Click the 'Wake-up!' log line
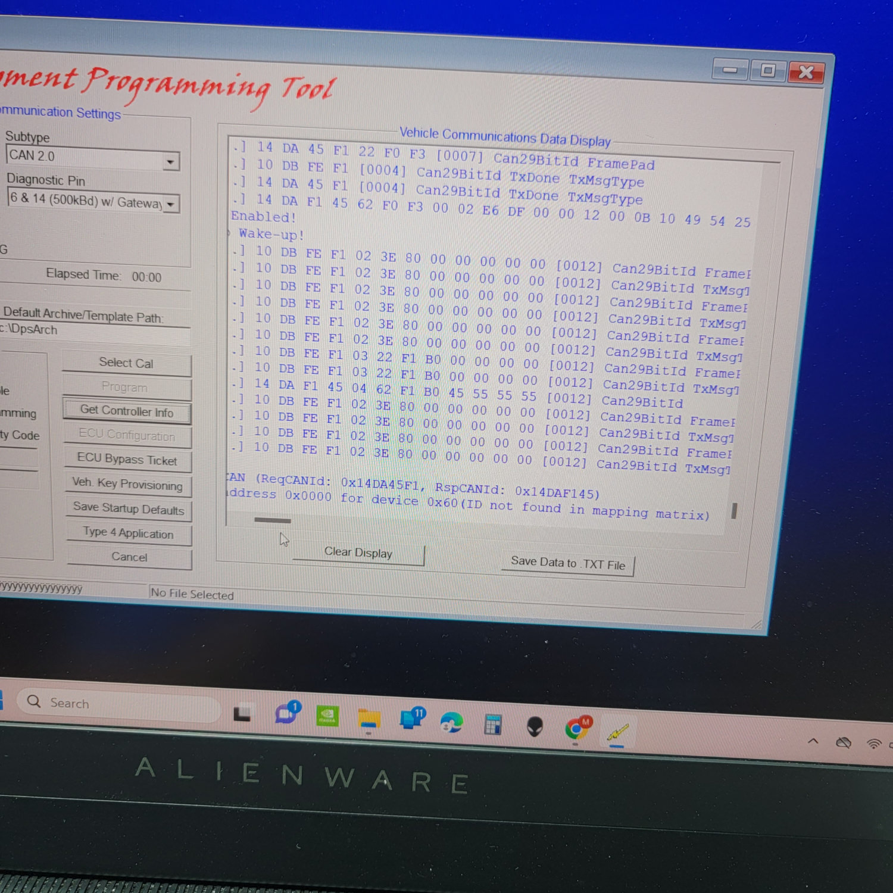 (271, 234)
